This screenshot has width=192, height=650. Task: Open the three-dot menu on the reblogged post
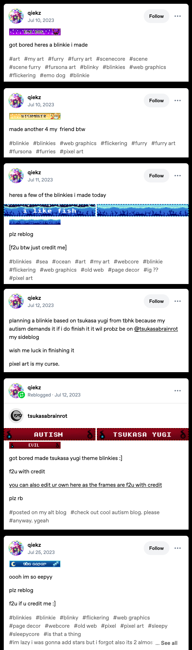click(177, 391)
